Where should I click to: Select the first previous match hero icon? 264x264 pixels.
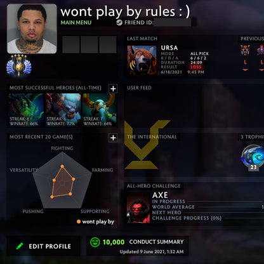[245, 50]
